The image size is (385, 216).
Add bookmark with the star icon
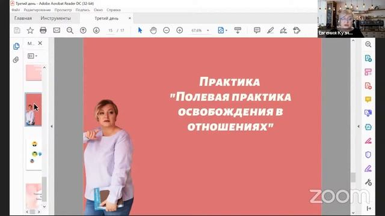point(30,31)
